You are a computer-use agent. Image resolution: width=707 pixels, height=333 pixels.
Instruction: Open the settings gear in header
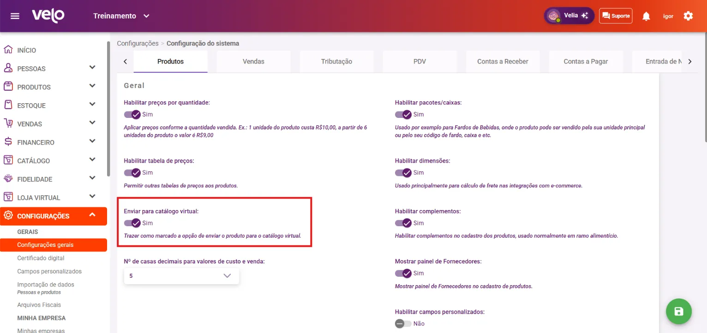click(x=688, y=16)
